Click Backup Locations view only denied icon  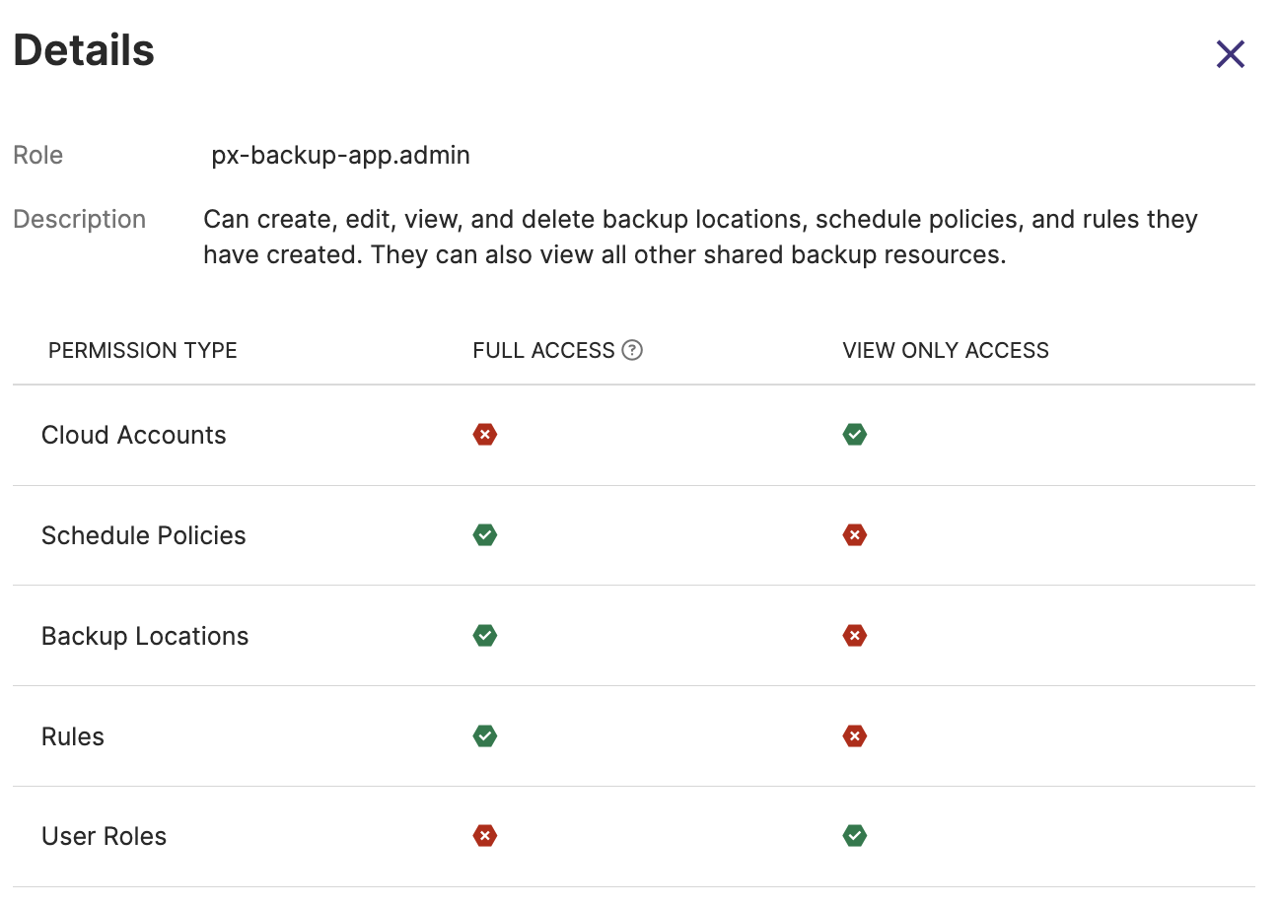854,636
